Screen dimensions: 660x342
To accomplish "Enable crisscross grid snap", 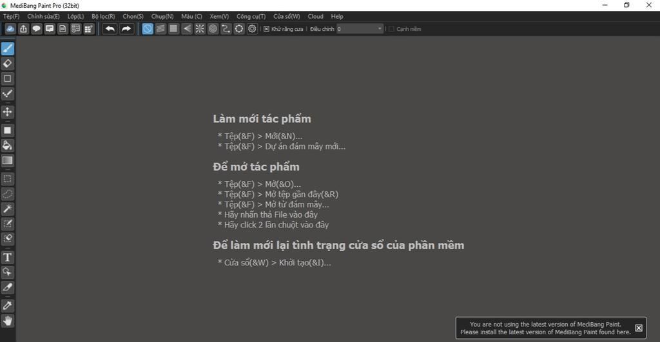I will (173, 28).
